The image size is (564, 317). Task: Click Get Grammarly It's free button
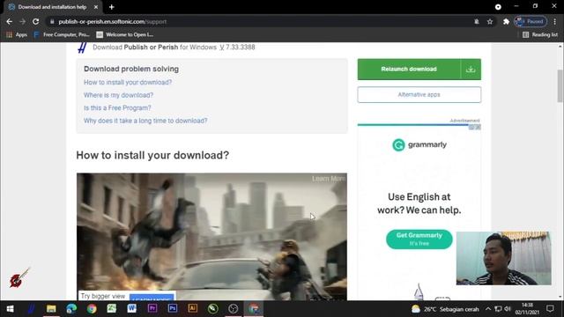click(419, 239)
